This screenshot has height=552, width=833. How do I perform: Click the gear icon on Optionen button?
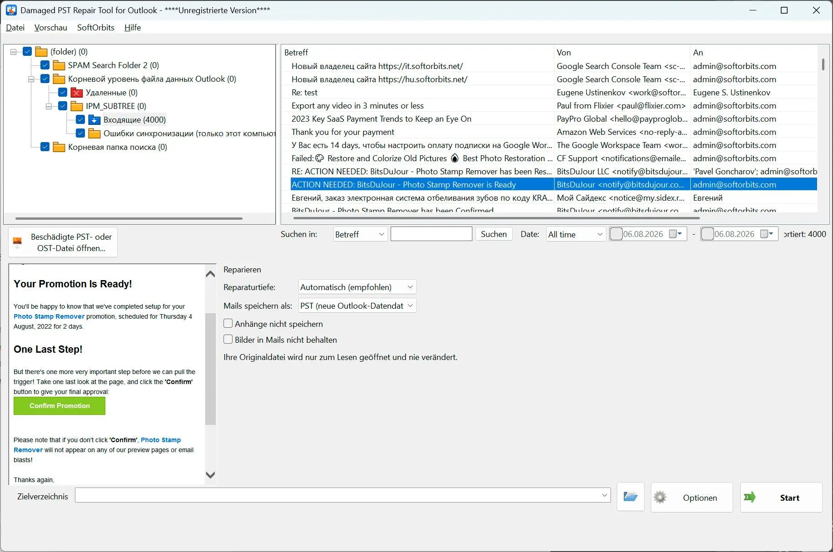coord(660,497)
